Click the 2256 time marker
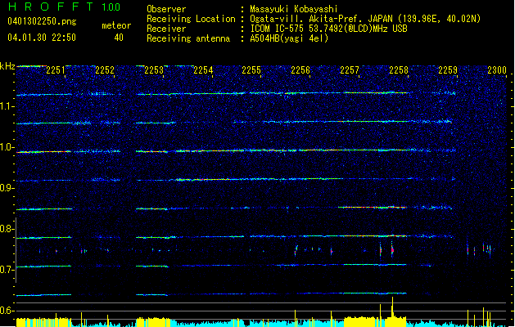Image resolution: width=515 pixels, height=327 pixels. pos(300,70)
